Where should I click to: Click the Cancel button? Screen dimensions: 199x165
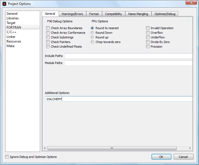tap(183, 157)
